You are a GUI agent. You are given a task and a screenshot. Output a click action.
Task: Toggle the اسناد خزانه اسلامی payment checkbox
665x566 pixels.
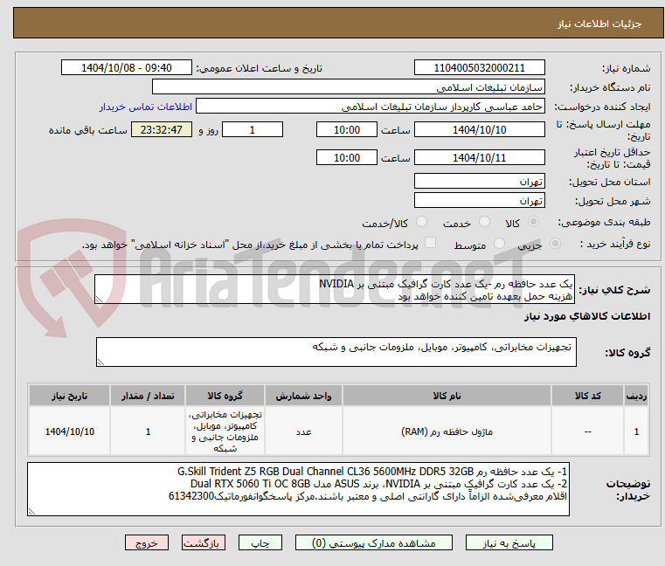click(x=431, y=243)
